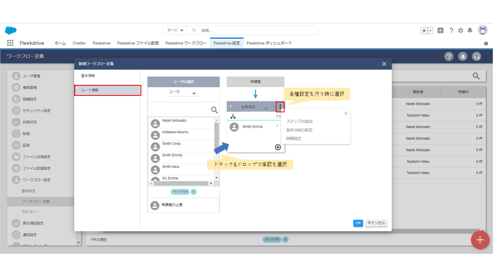This screenshot has width=493, height=277.
Task: Click the キャンセル button
Action: (376, 223)
